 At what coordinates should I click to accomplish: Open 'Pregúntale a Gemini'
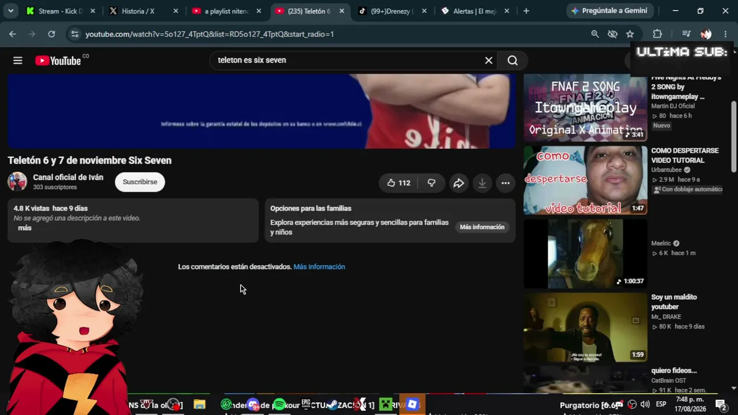pyautogui.click(x=609, y=11)
